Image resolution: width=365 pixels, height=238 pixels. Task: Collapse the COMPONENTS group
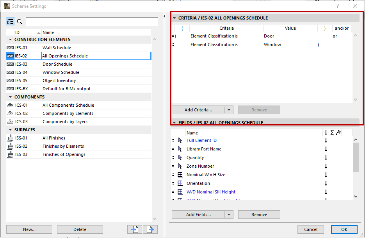point(10,97)
